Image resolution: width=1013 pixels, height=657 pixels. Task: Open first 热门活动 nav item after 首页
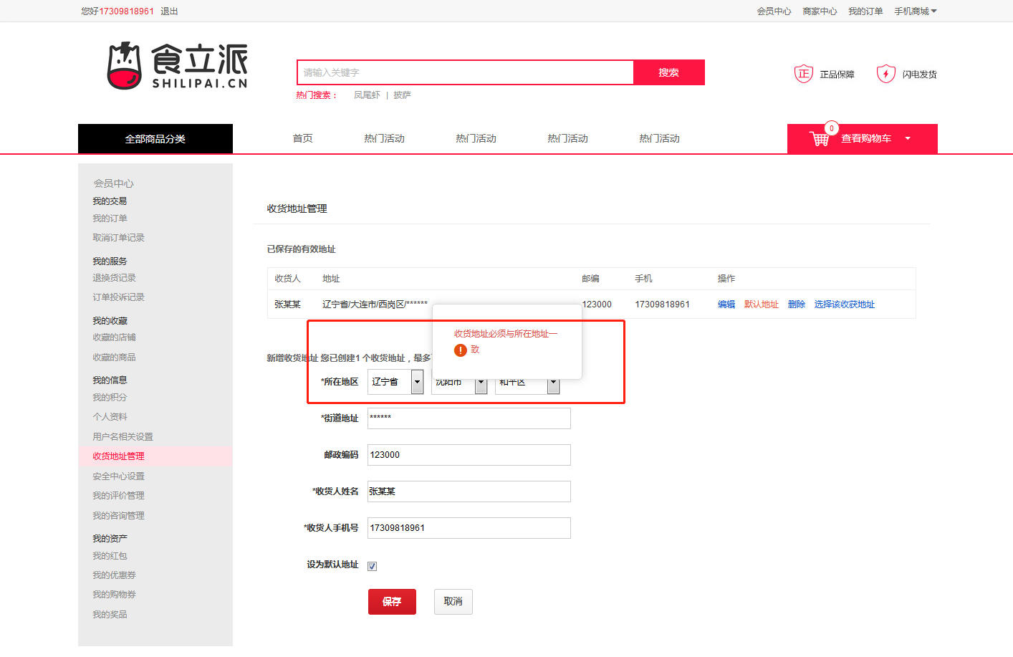tap(384, 138)
